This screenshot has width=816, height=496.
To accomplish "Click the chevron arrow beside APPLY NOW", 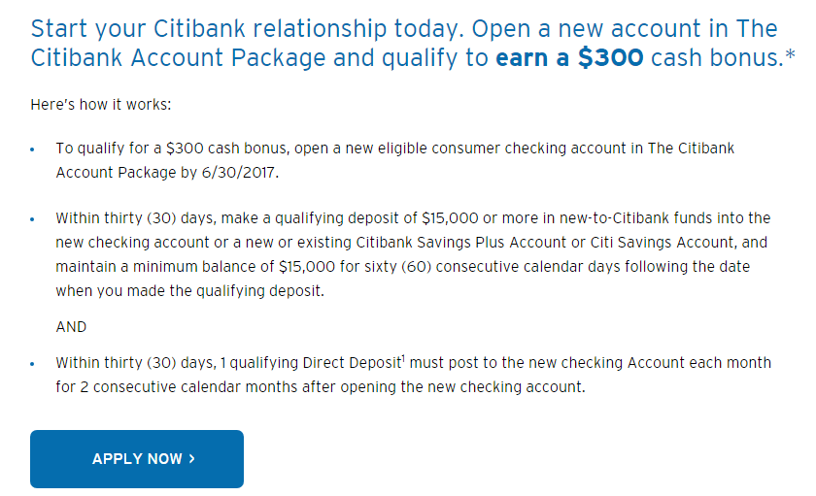I will click(192, 458).
